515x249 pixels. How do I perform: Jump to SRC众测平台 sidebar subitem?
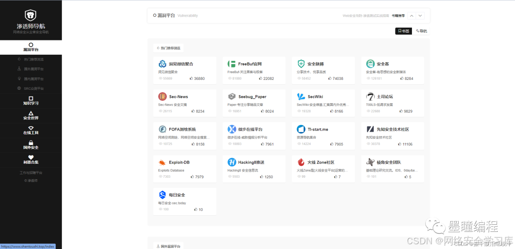pyautogui.click(x=31, y=89)
